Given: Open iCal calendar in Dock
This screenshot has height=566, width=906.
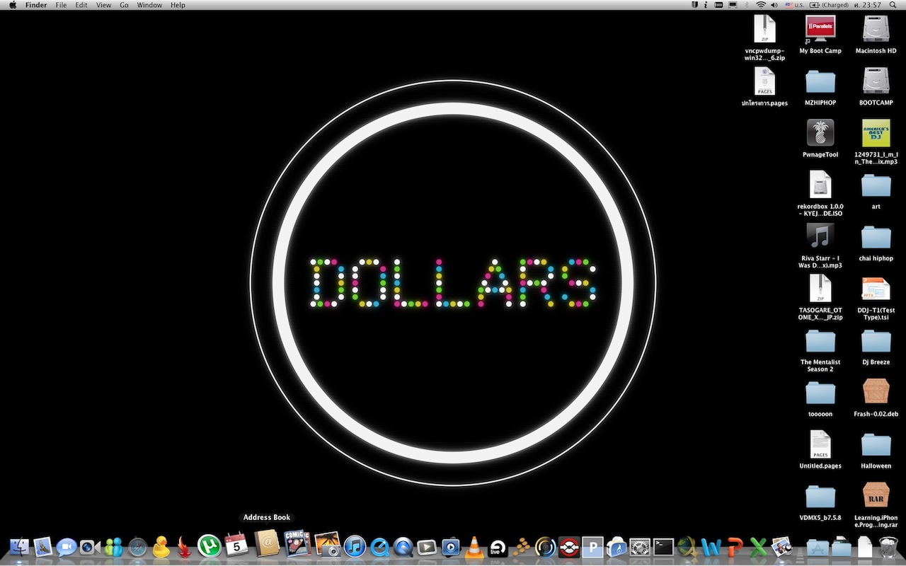Looking at the screenshot, I should point(236,545).
